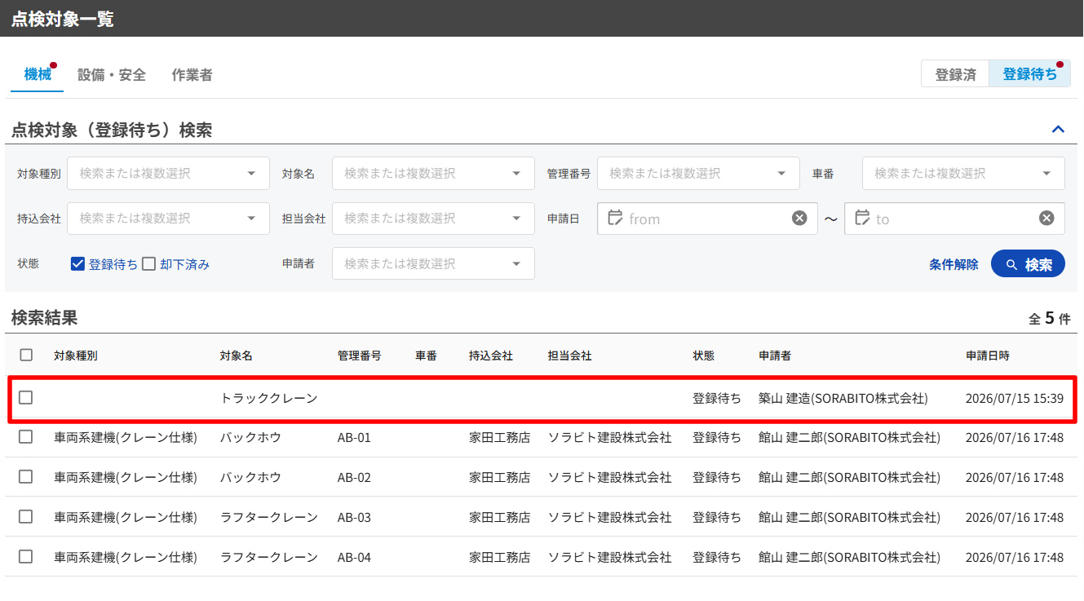Focus the 申請日 to date input

(954, 219)
